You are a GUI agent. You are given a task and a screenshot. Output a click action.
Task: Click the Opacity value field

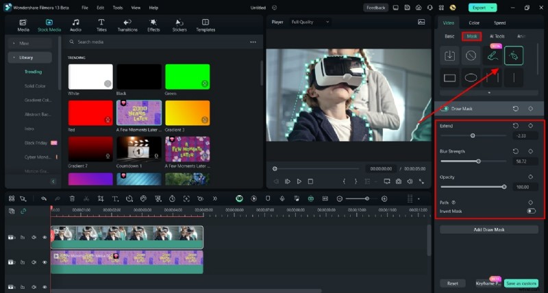pyautogui.click(x=525, y=187)
